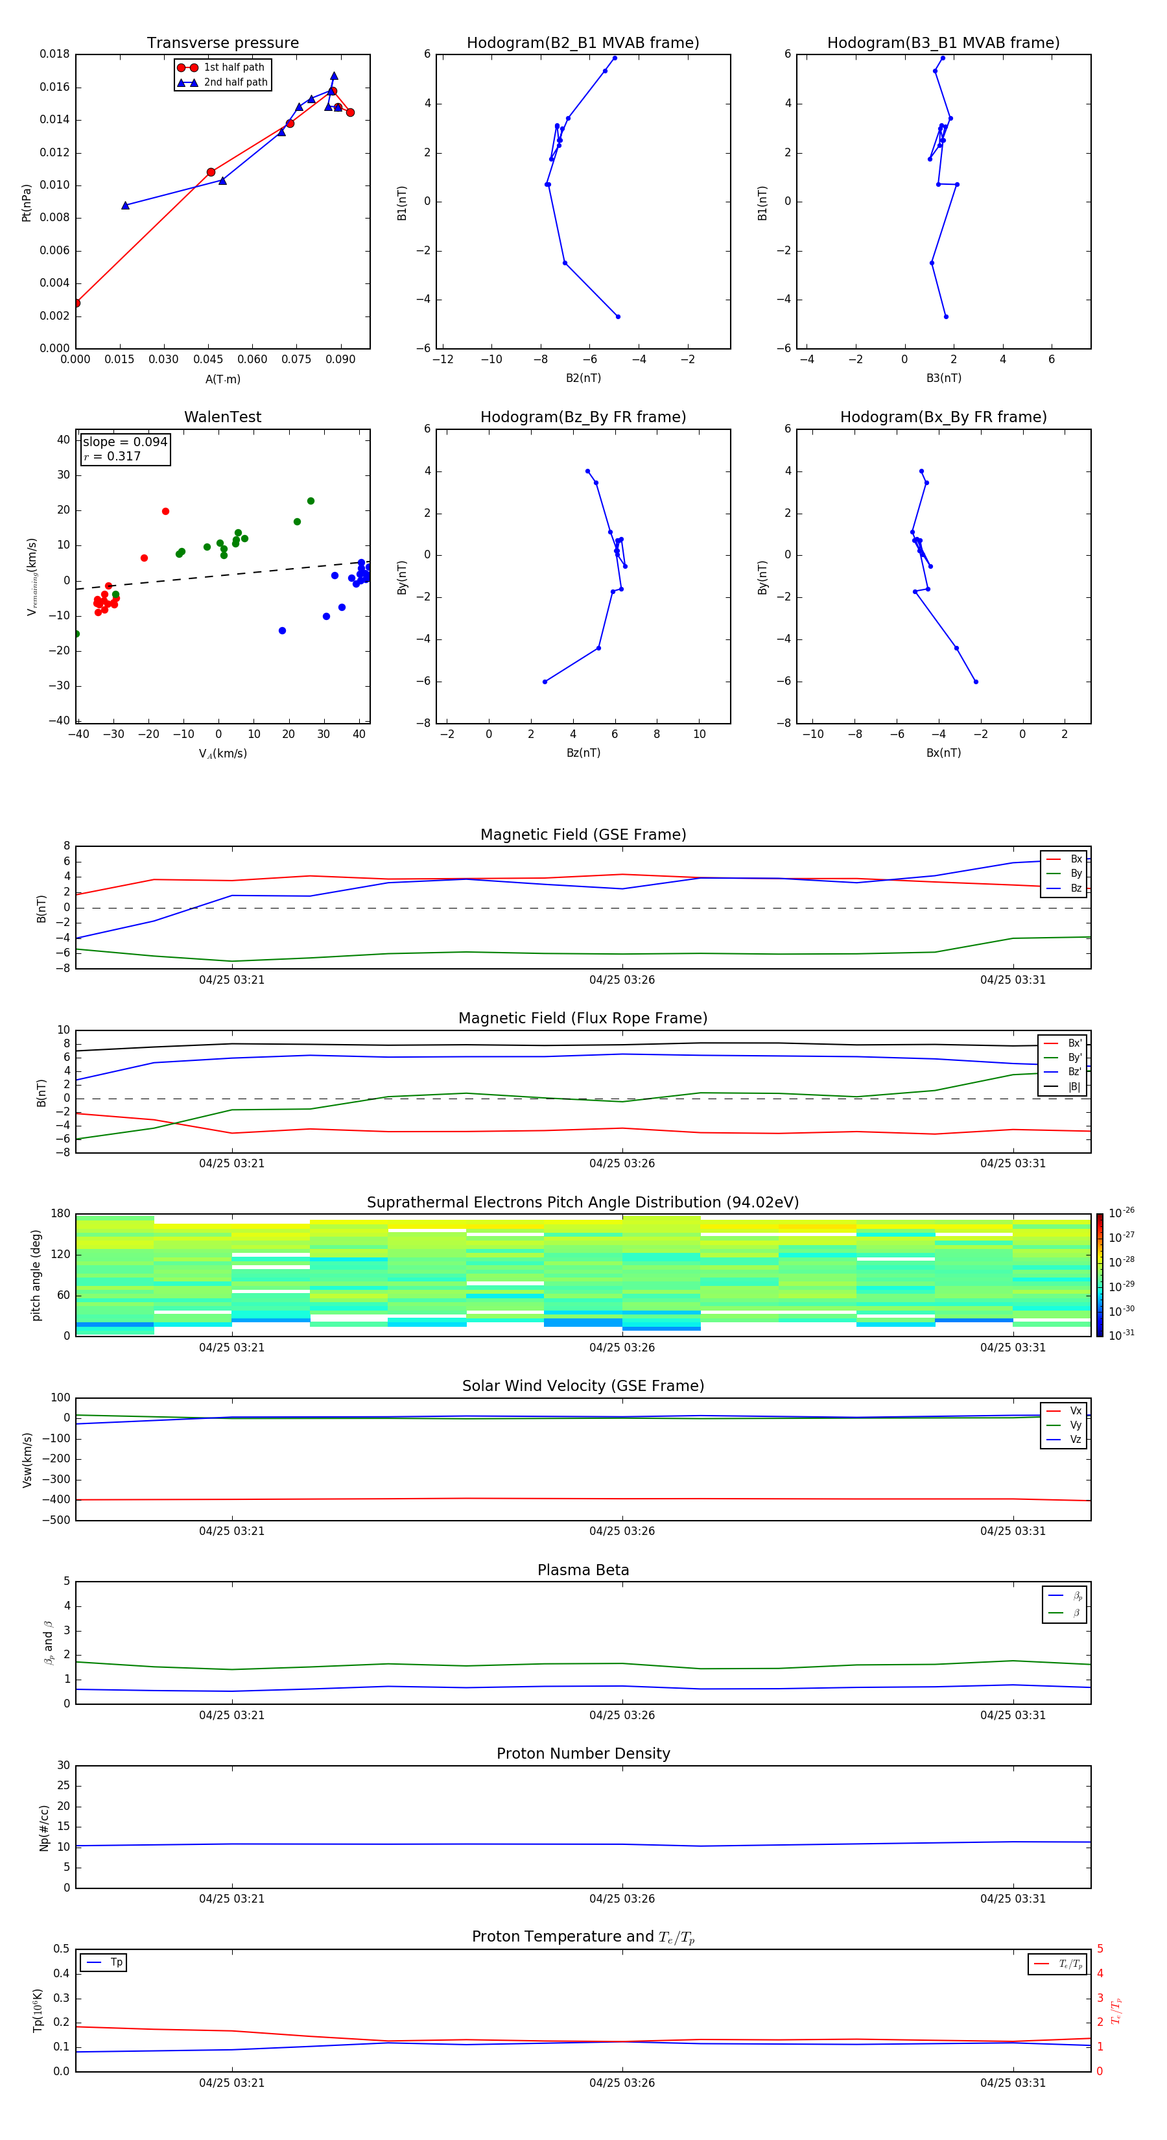Click the "A(T·m)" x-axis label

click(x=222, y=379)
